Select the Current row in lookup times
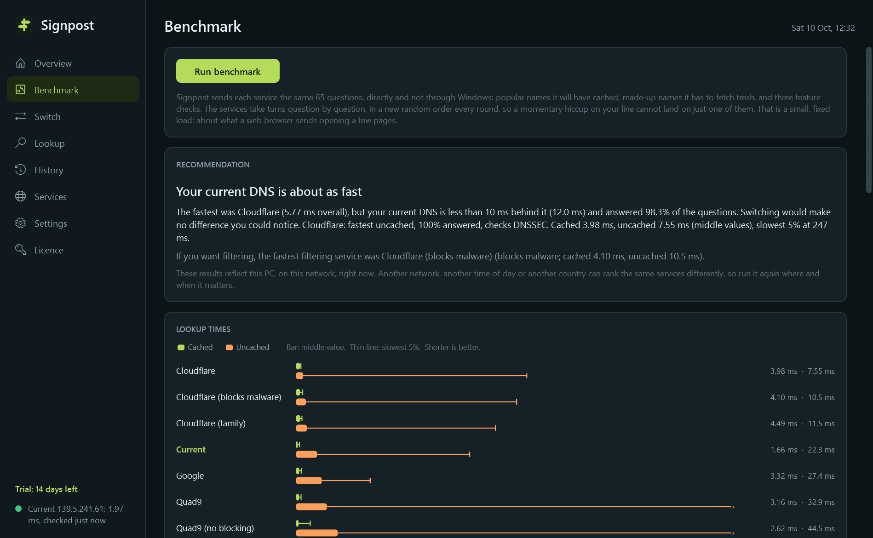The image size is (873, 538). [x=505, y=449]
